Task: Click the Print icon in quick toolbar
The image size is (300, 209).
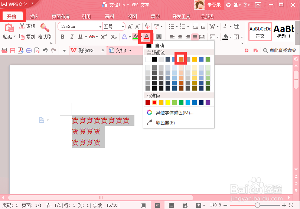Action: [x=29, y=50]
